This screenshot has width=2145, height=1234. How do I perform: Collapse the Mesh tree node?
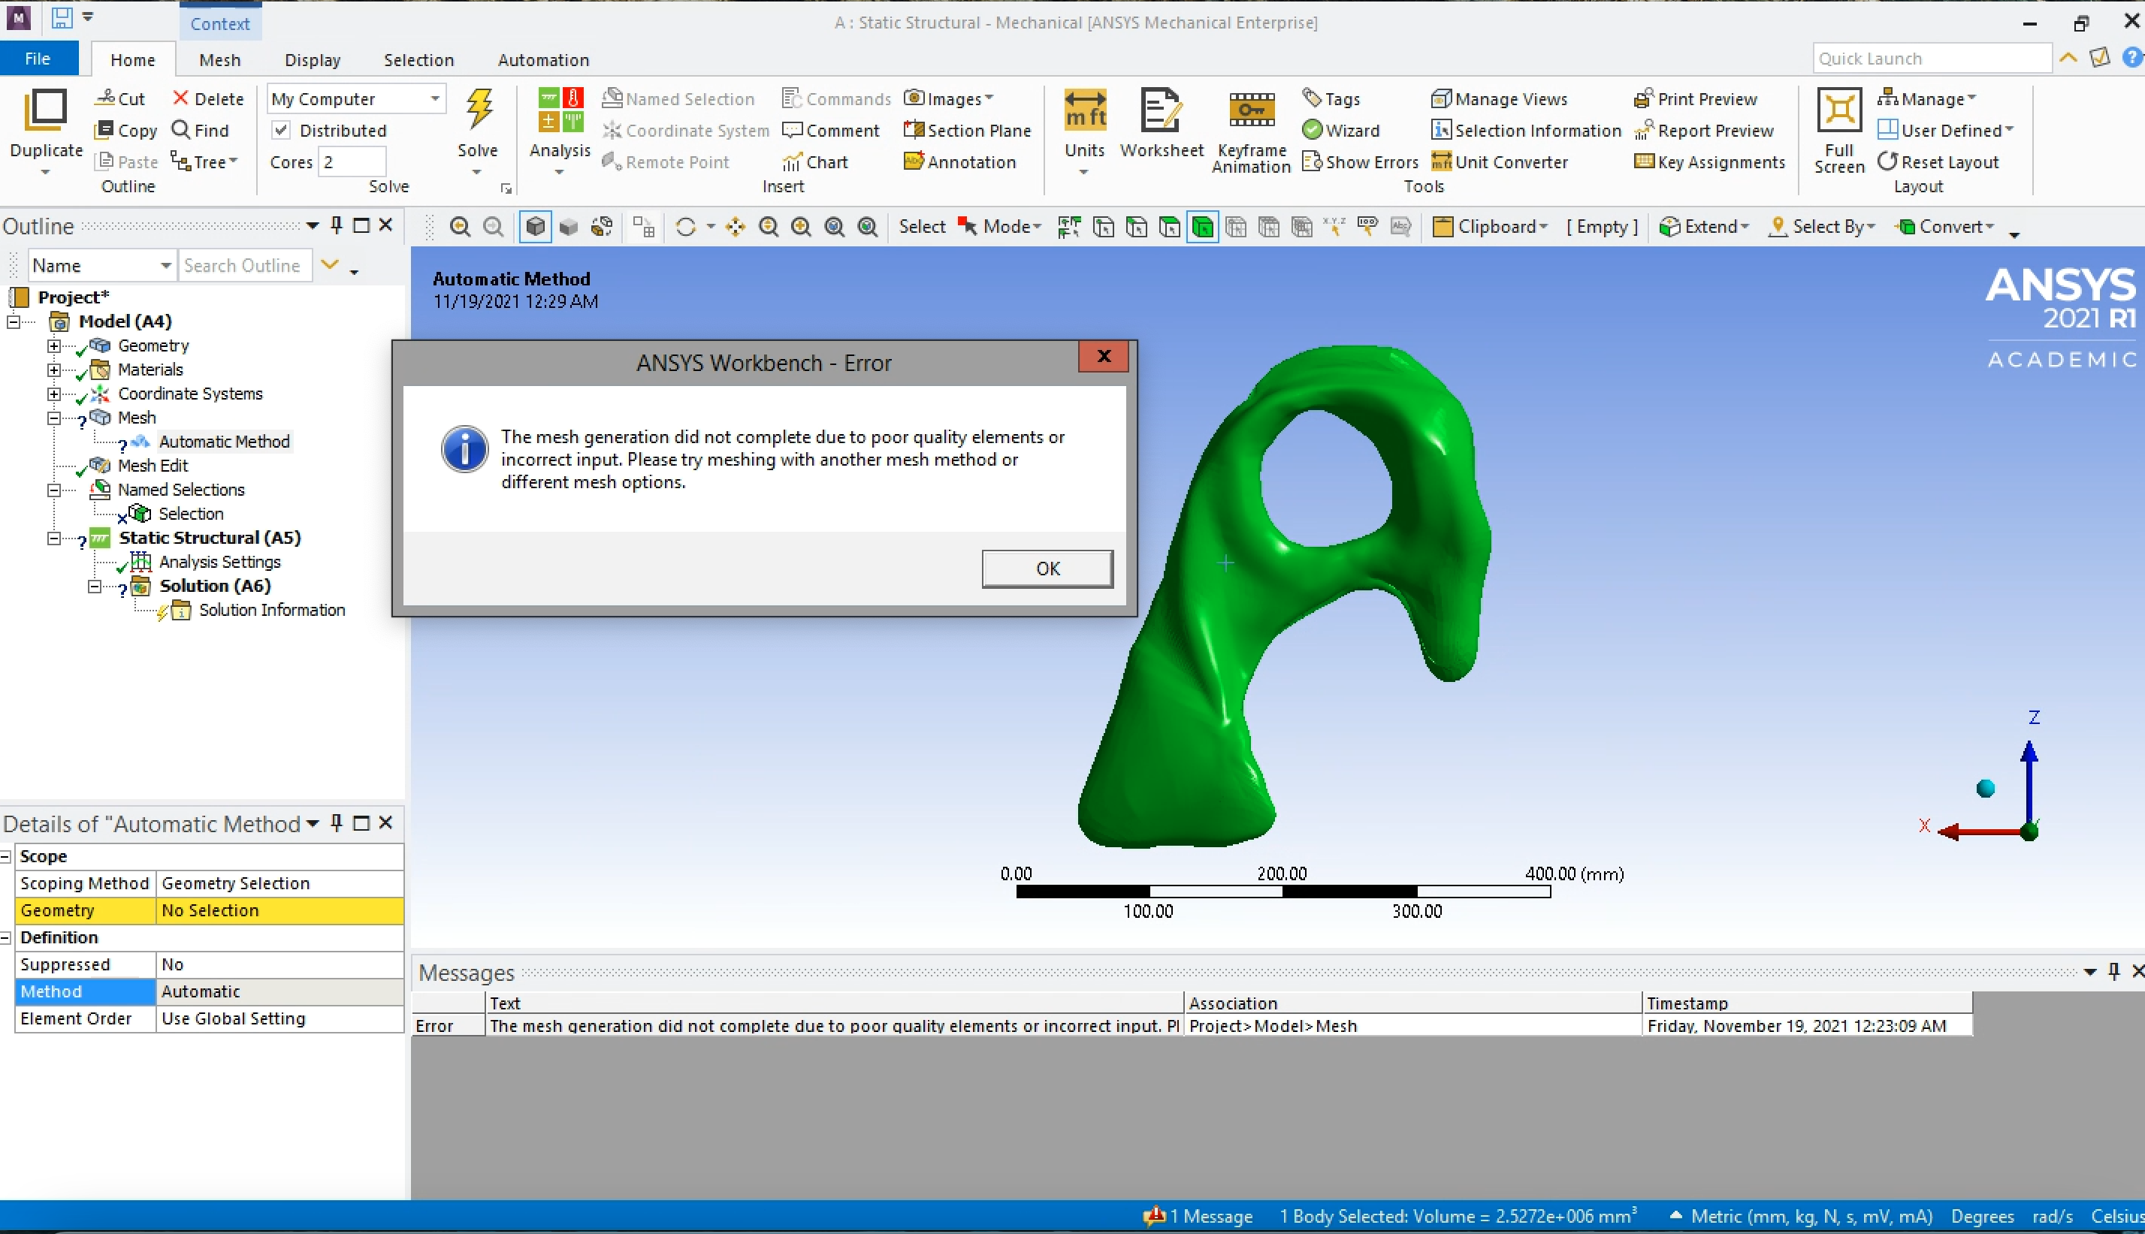pyautogui.click(x=54, y=418)
